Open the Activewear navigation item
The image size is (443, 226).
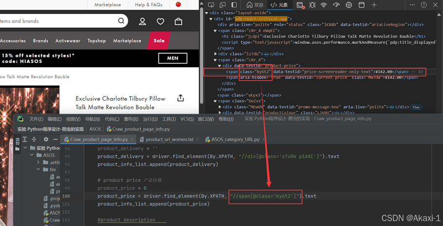coord(68,41)
